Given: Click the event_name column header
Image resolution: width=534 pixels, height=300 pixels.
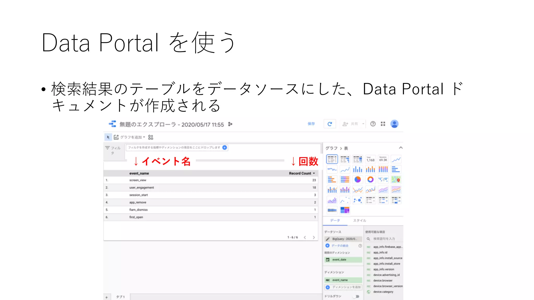Looking at the screenshot, I should (139, 173).
